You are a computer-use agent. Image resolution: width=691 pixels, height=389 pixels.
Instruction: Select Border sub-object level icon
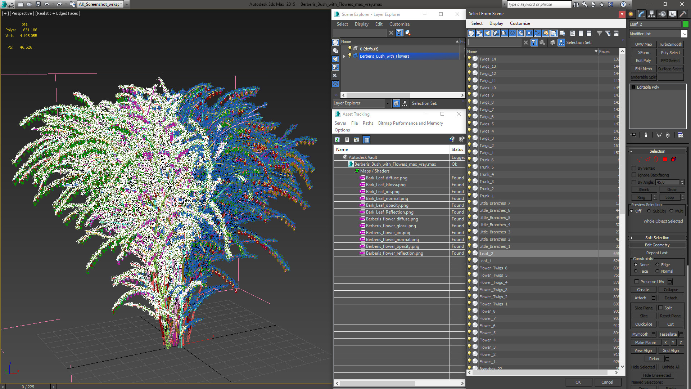pyautogui.click(x=656, y=159)
